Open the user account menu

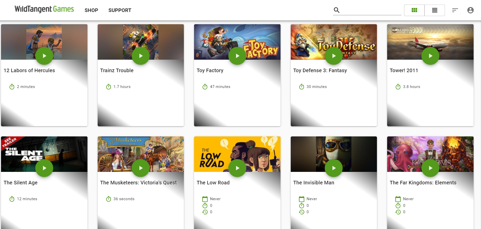471,10
